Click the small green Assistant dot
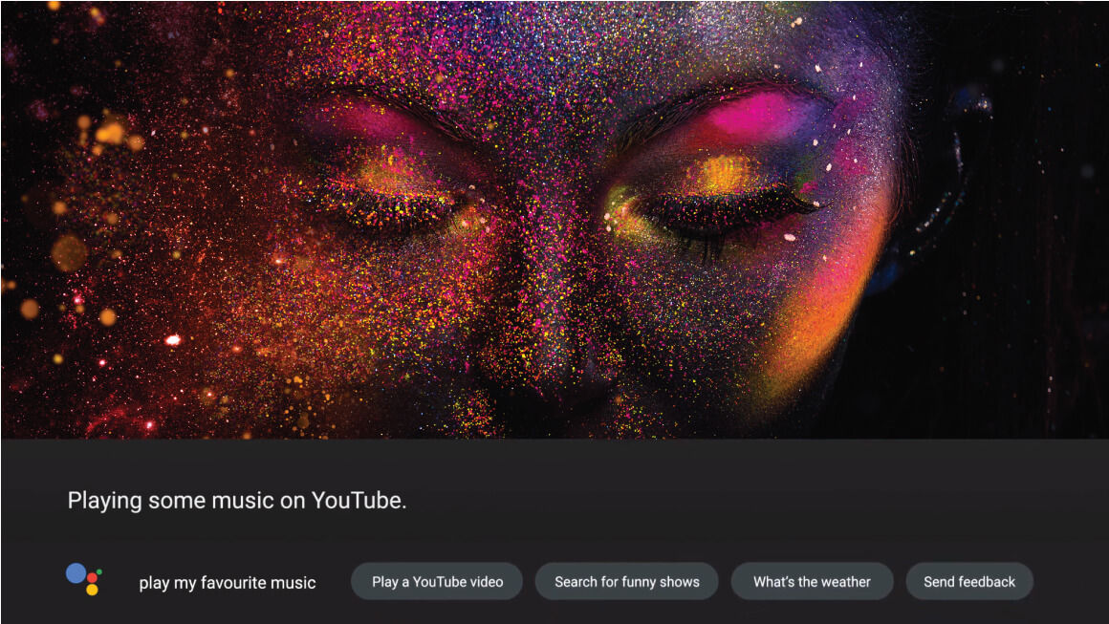 point(99,570)
